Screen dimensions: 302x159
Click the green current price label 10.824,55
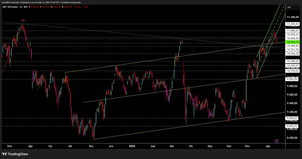coord(292,42)
